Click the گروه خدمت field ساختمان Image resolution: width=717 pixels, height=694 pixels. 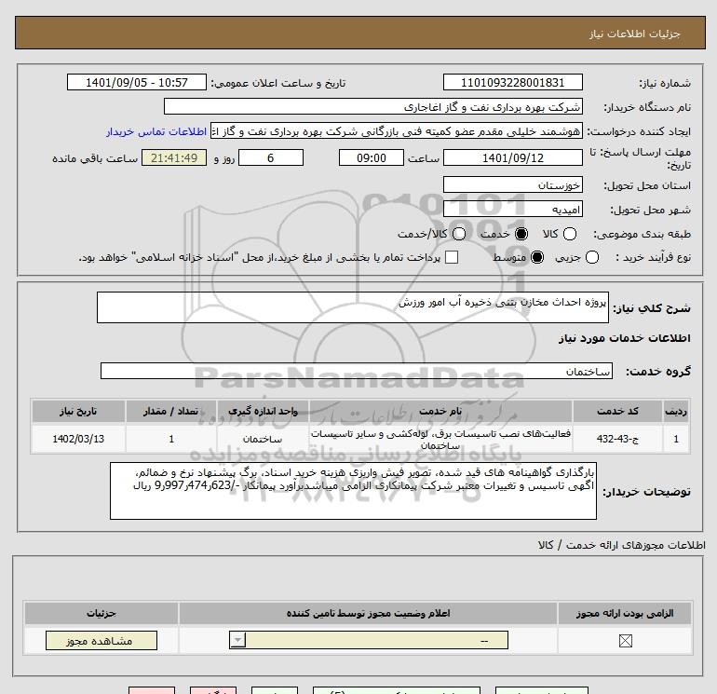click(x=357, y=371)
